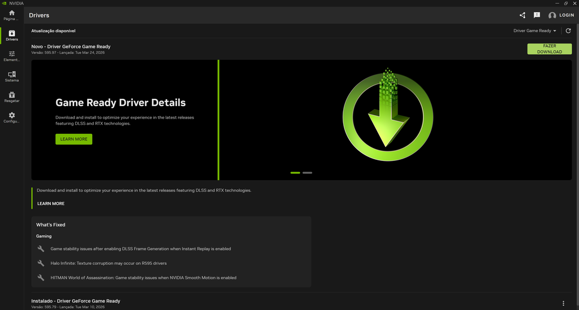The width and height of the screenshot is (579, 310).
Task: Expand the Driver Game Ready dropdown
Action: pos(535,30)
